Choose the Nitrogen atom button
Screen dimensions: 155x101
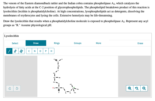[x=35, y=51]
